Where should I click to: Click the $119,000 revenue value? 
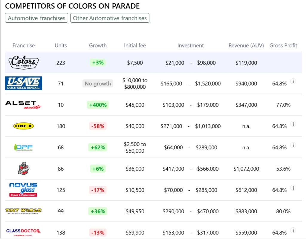(246, 63)
